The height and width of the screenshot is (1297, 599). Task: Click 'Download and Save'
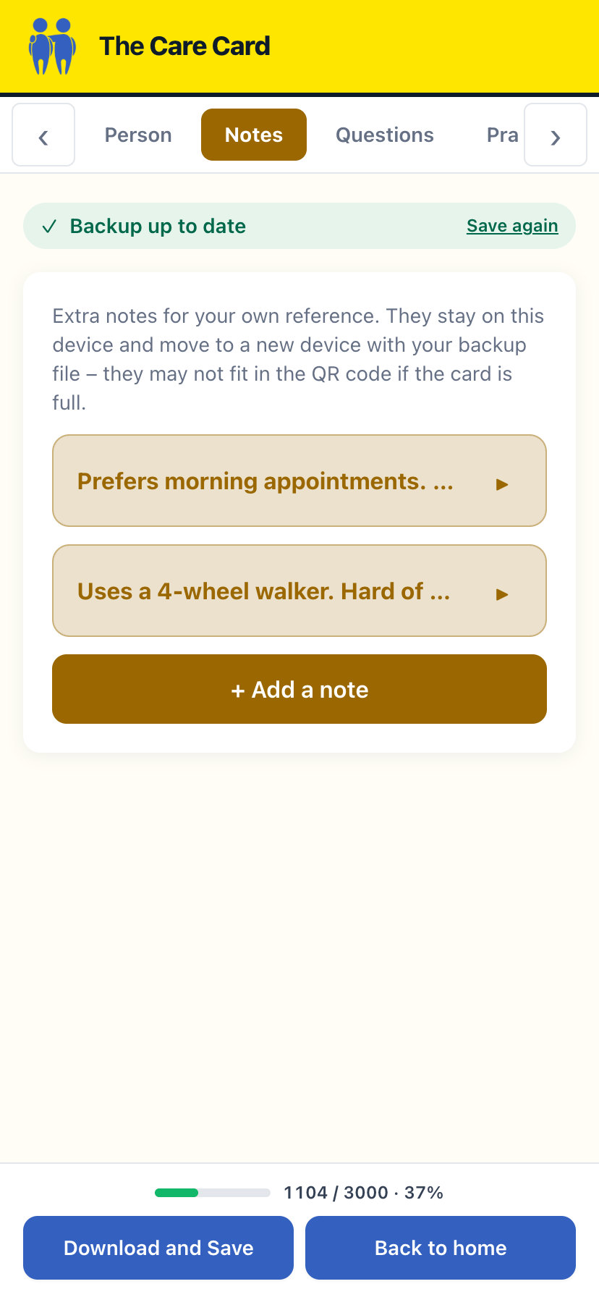pos(158,1248)
